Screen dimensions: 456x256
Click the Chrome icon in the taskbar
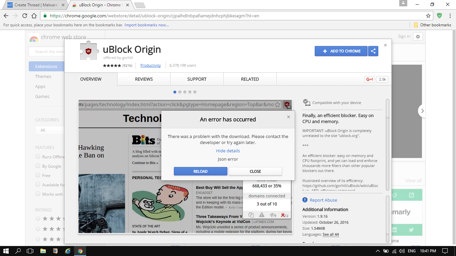80,251
